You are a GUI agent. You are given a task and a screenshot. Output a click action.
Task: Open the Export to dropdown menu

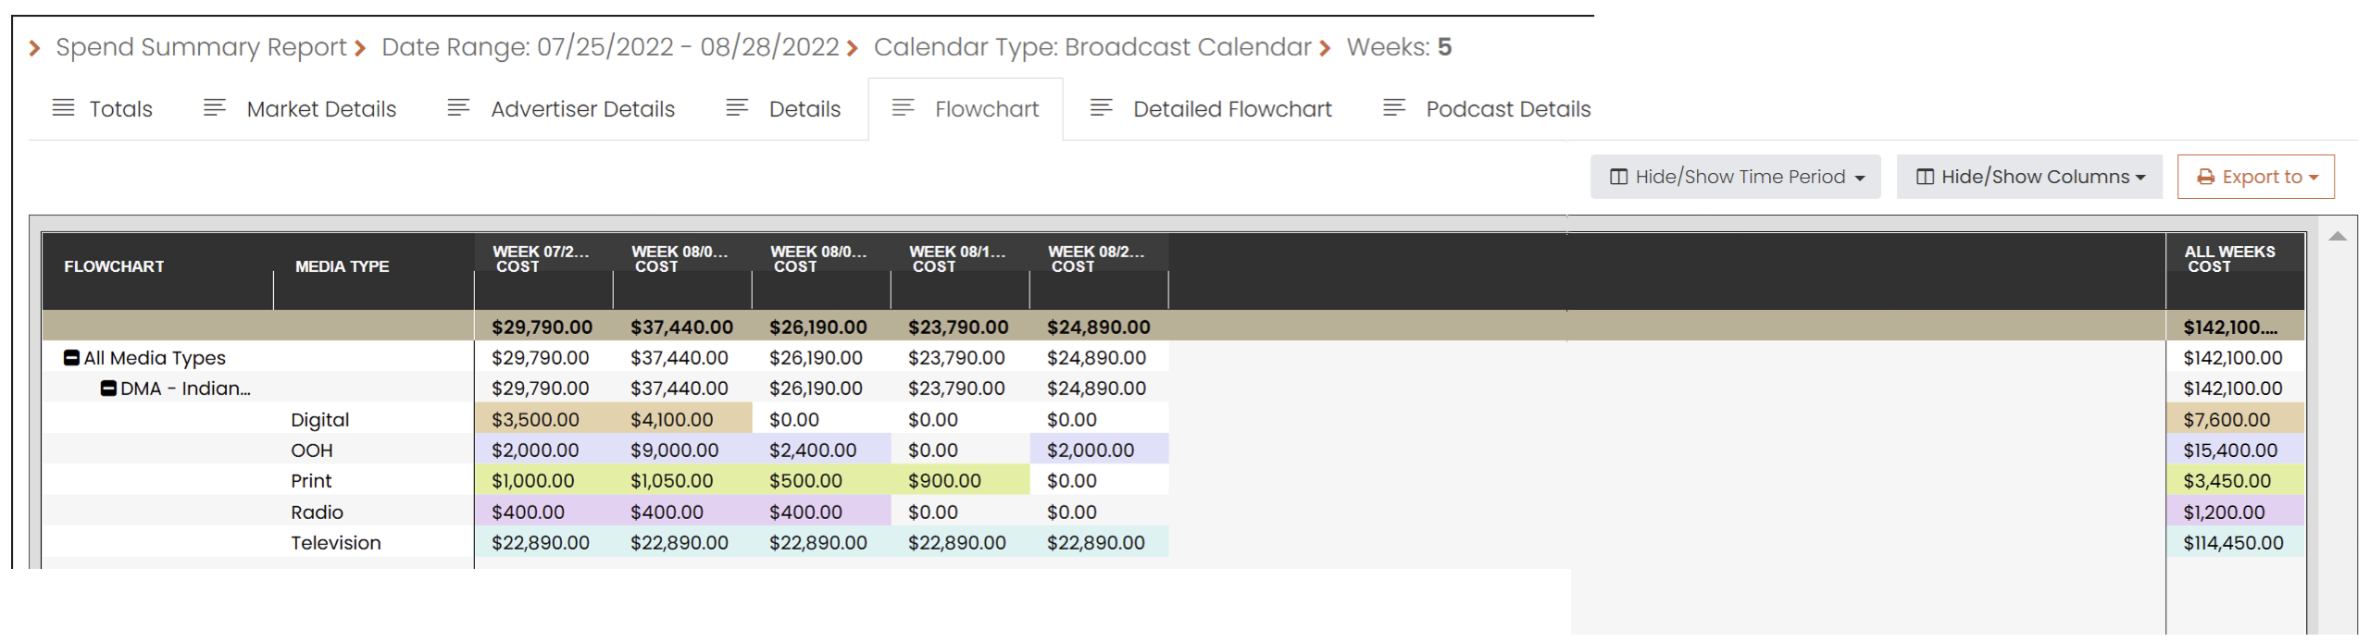coord(2255,177)
